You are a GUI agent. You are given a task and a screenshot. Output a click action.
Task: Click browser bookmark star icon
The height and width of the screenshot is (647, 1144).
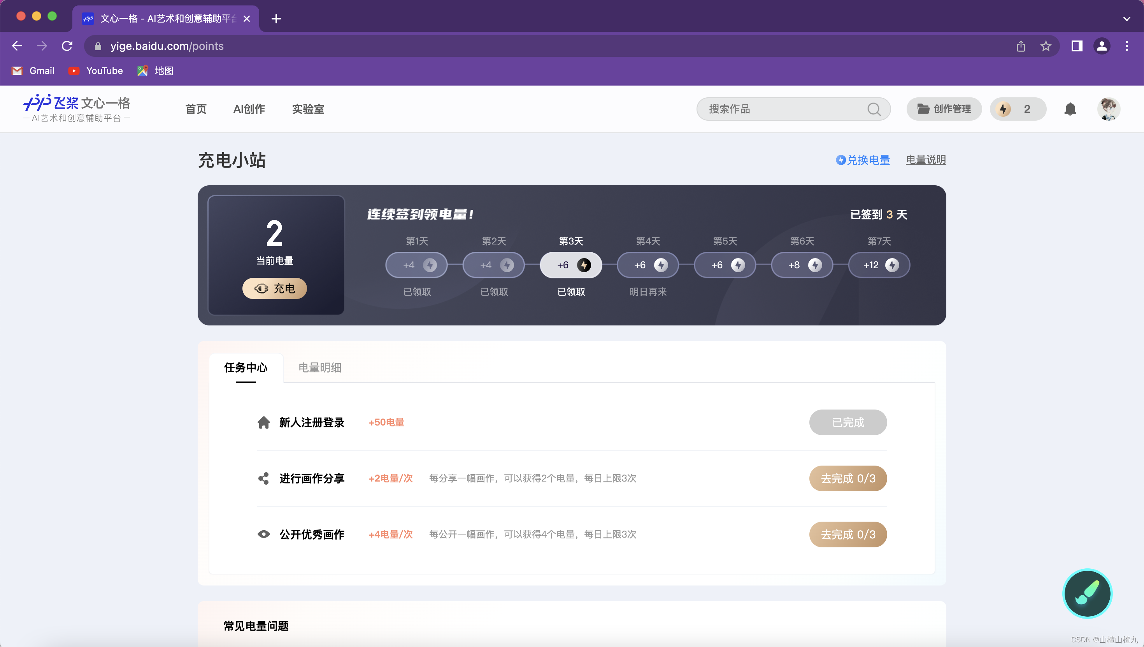[x=1046, y=46]
